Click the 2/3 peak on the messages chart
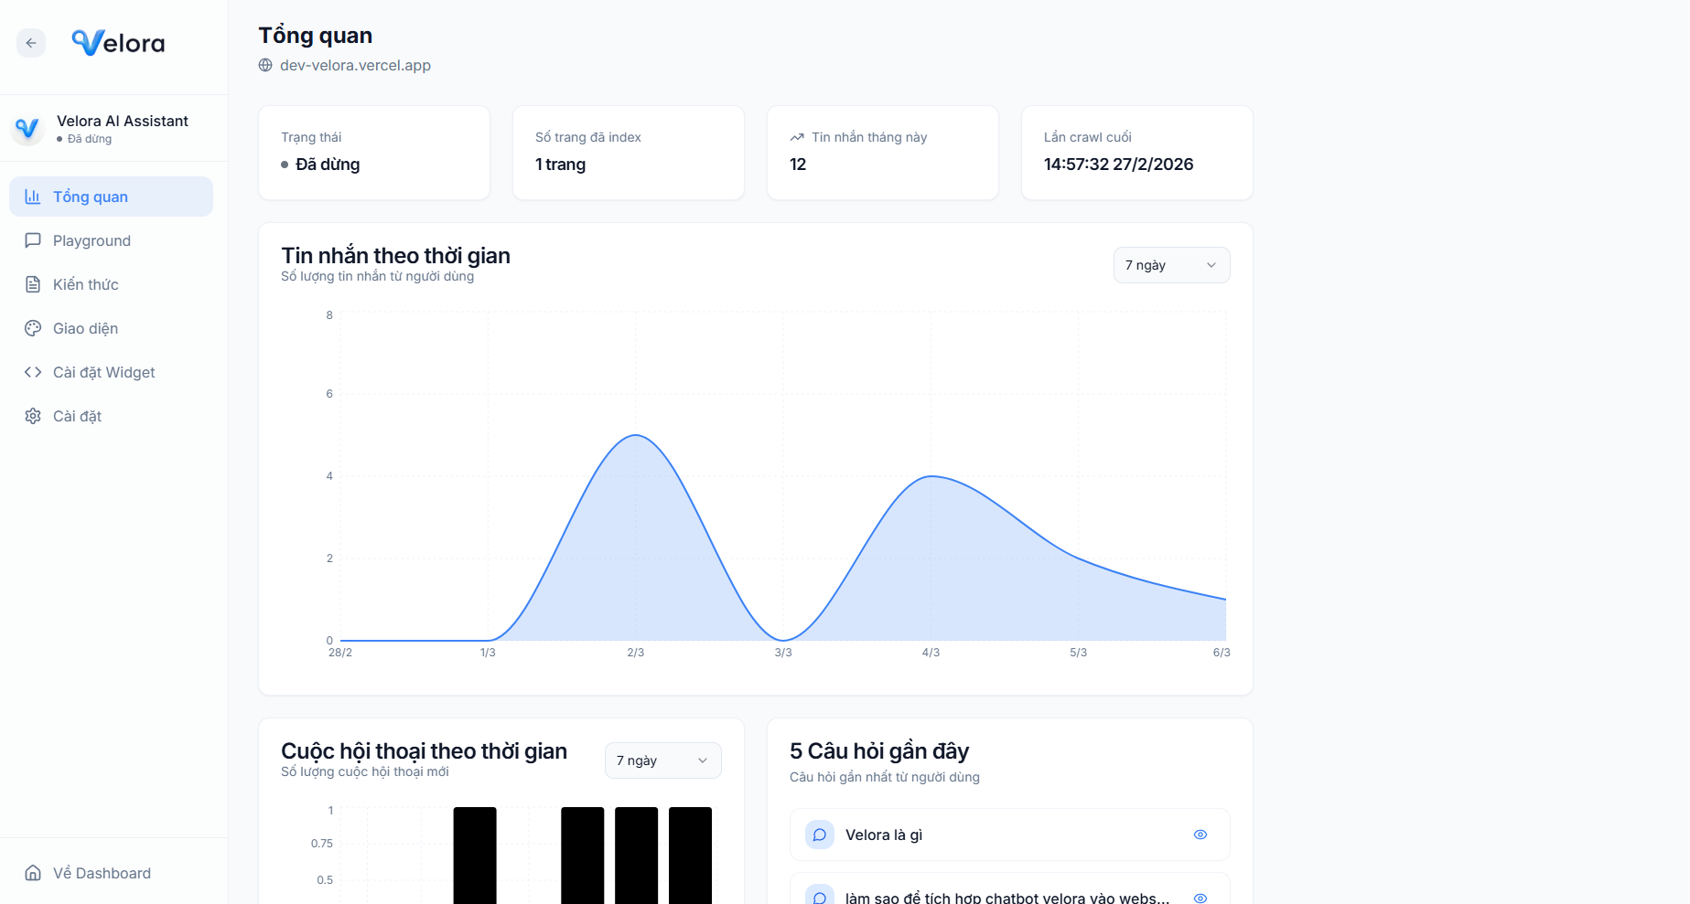The width and height of the screenshot is (1690, 904). click(x=636, y=436)
